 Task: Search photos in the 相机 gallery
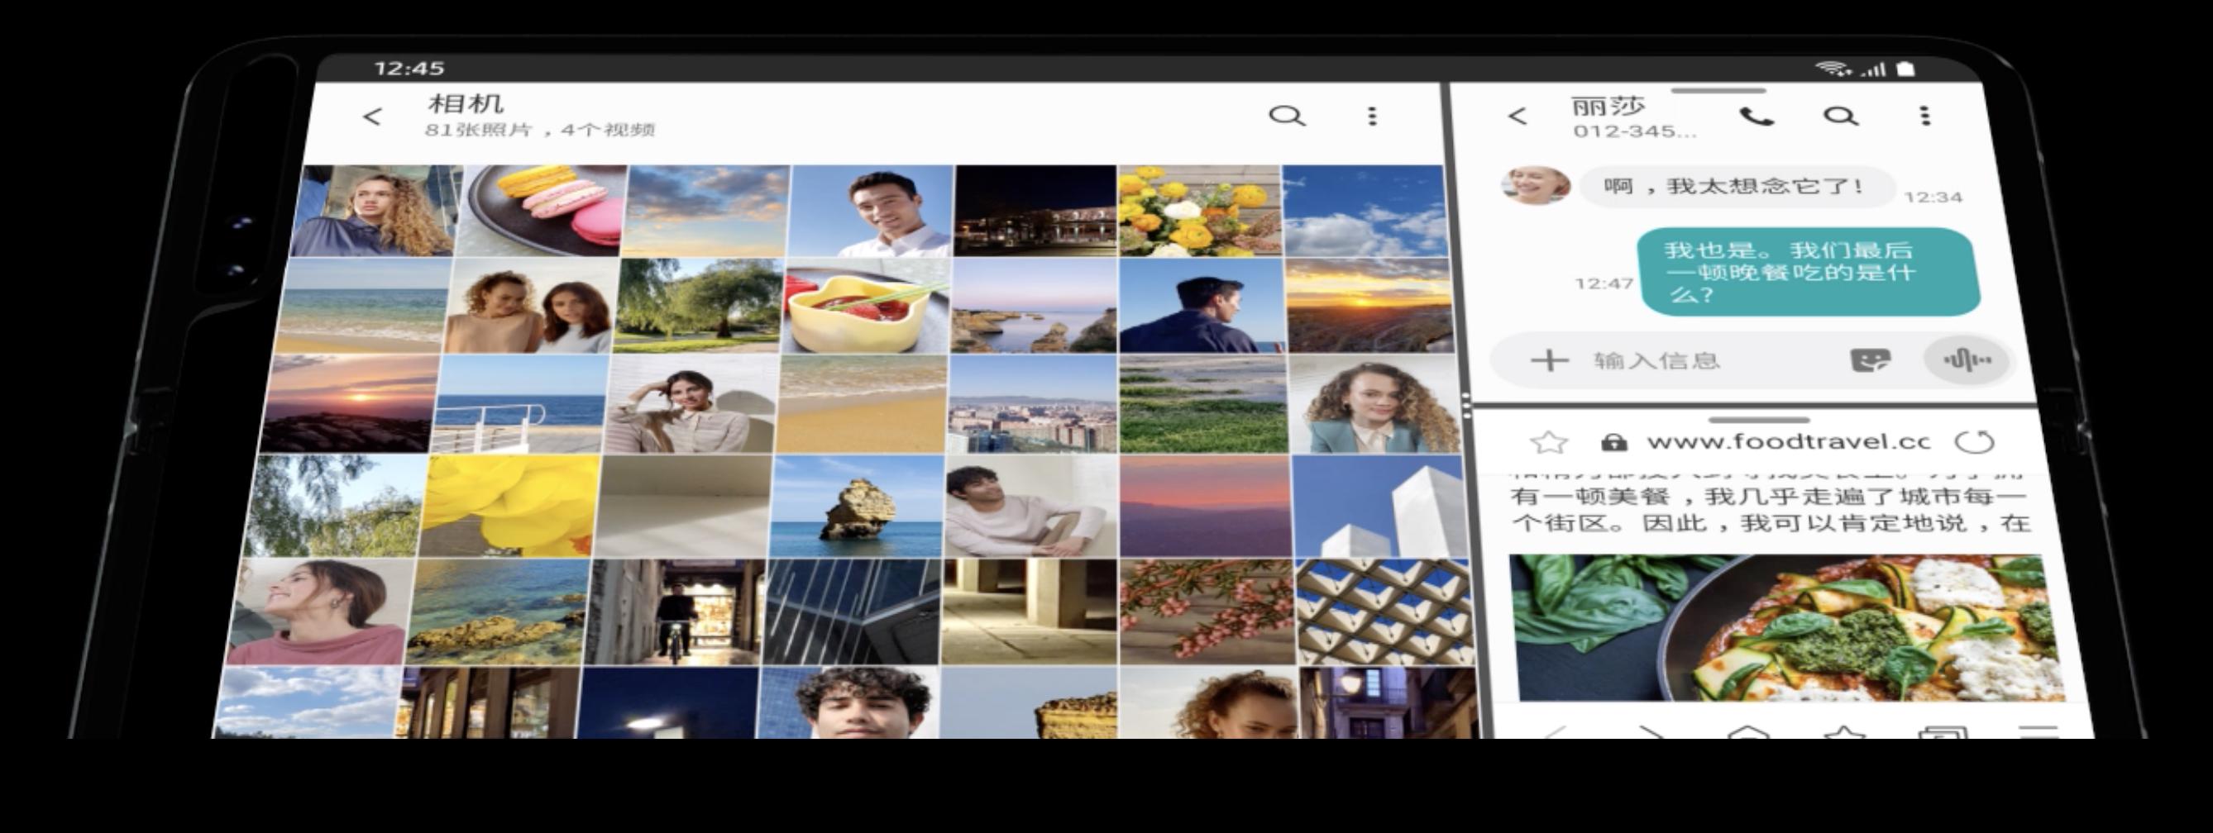[x=1286, y=115]
